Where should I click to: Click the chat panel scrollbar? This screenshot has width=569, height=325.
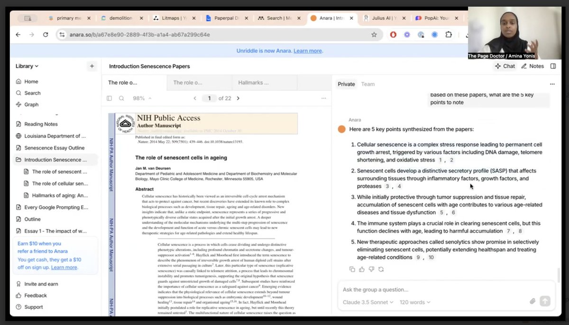(x=558, y=275)
